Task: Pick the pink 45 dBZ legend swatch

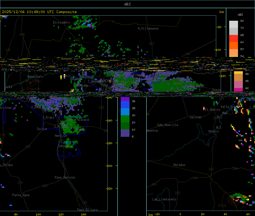Action: coord(238,84)
